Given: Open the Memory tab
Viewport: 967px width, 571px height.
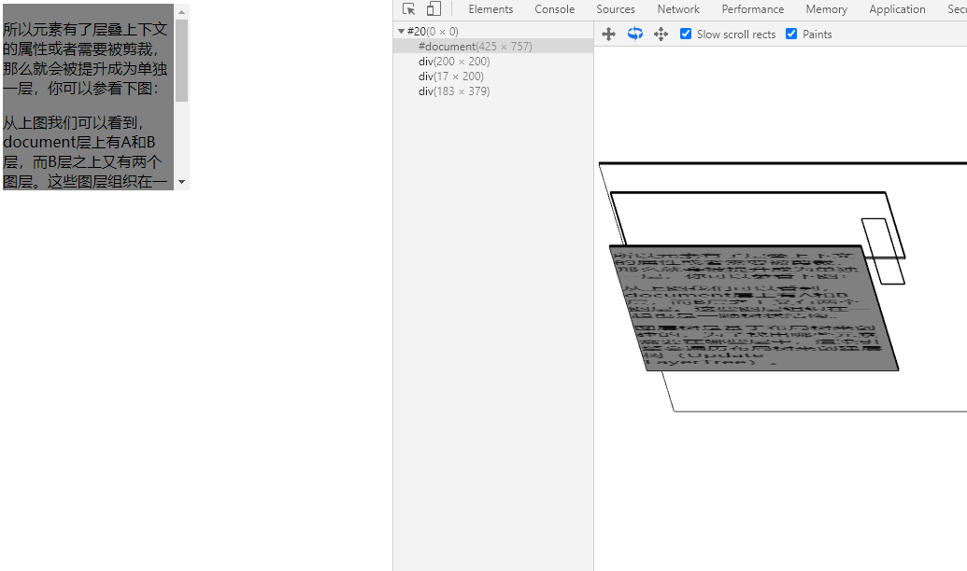Looking at the screenshot, I should 827,9.
